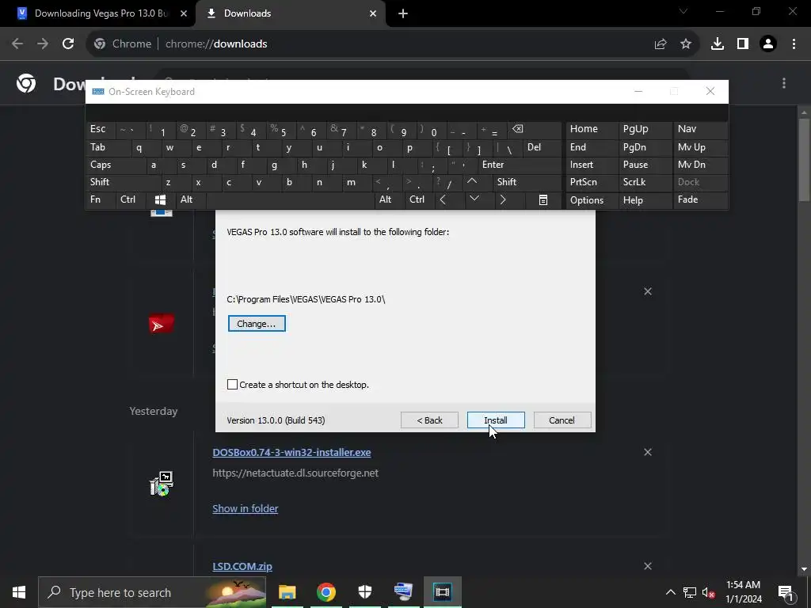Click the Home key on On-Screen Keyboard

pos(592,129)
